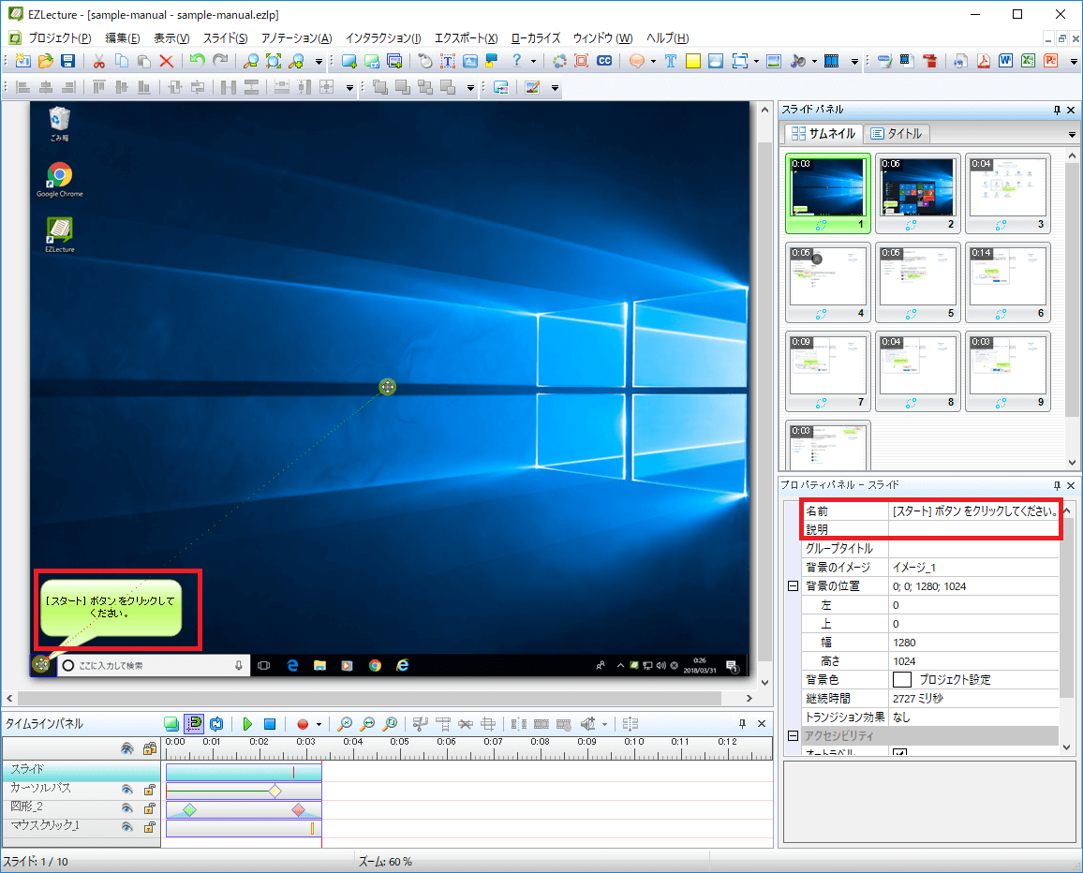
Task: Open the timeline audio tool dropdown
Action: (x=604, y=724)
